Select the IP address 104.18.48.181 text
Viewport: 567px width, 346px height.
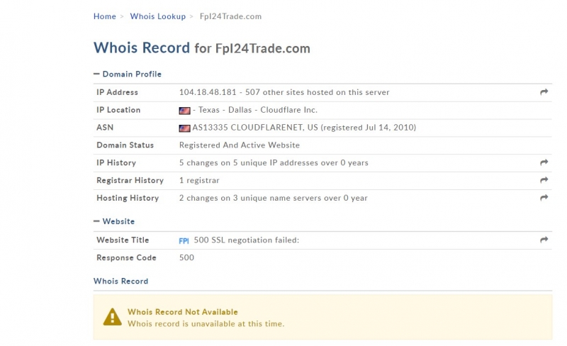[x=208, y=92]
